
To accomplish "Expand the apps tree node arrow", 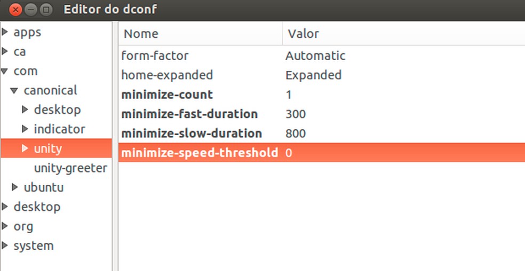I will tap(5, 32).
